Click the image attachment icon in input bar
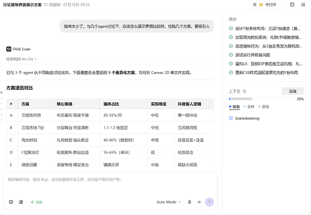Screen dimensions: 311x215 coord(21,202)
